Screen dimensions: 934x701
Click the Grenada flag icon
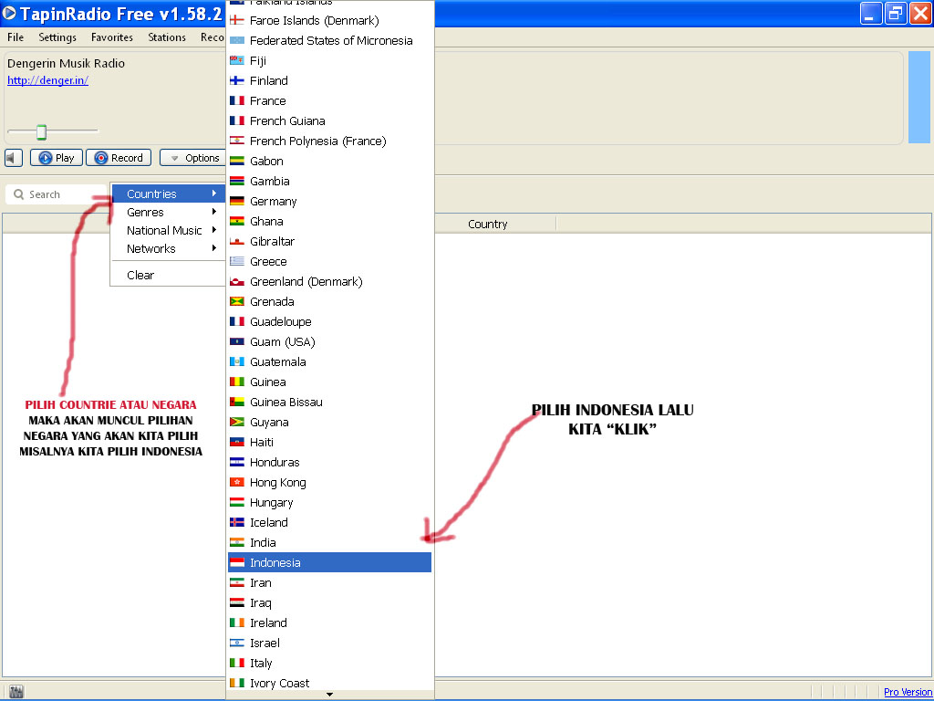(x=237, y=301)
